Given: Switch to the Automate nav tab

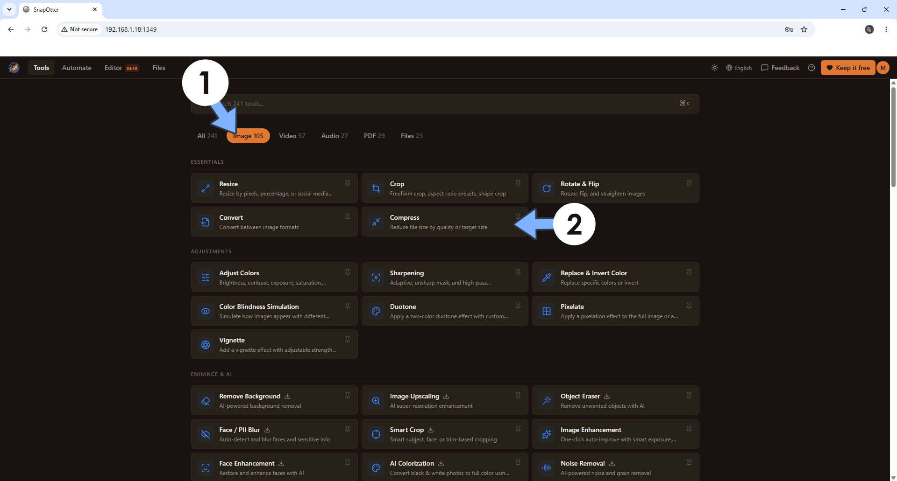Looking at the screenshot, I should 77,68.
